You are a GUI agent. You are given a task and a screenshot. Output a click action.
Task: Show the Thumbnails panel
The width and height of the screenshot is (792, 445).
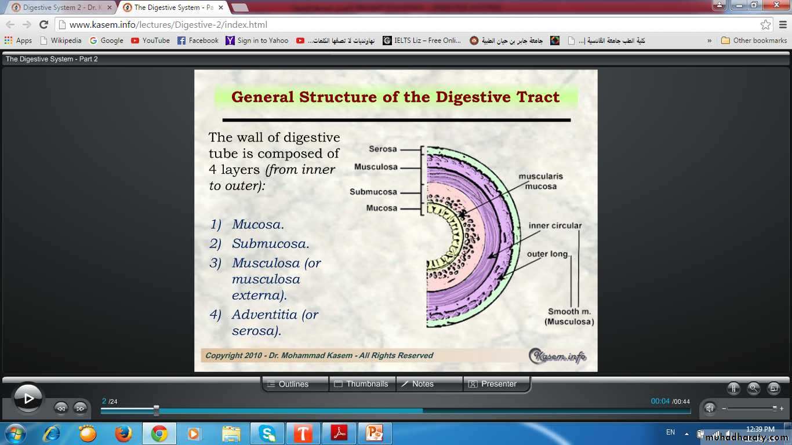[362, 384]
